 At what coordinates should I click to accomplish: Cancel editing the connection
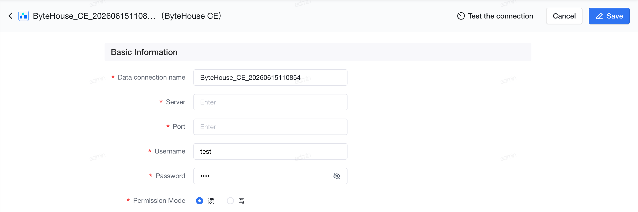tap(564, 16)
